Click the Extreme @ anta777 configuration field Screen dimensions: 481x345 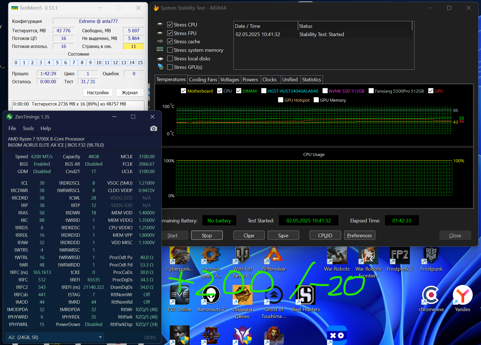(x=99, y=21)
